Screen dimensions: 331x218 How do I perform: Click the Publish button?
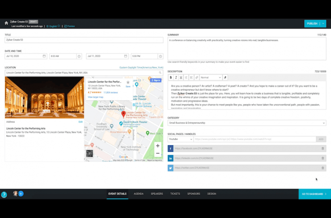pos(312,24)
